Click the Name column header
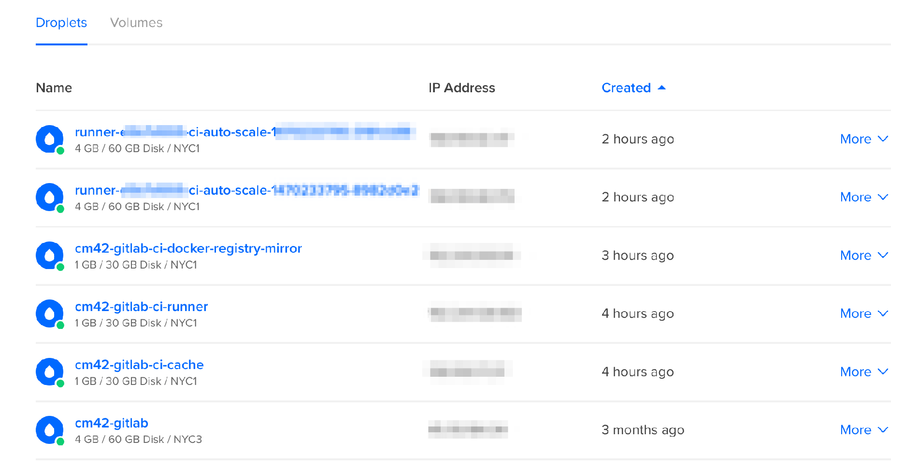918x469 pixels. point(54,88)
